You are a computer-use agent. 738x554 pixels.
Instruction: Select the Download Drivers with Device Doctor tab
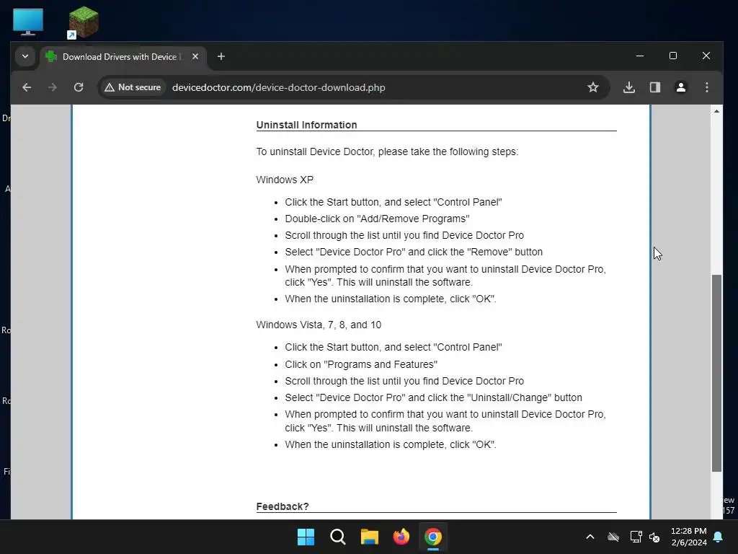click(123, 56)
